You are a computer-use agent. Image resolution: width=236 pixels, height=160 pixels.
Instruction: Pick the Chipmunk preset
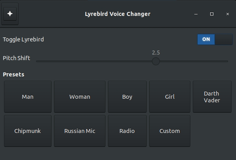pyautogui.click(x=28, y=131)
